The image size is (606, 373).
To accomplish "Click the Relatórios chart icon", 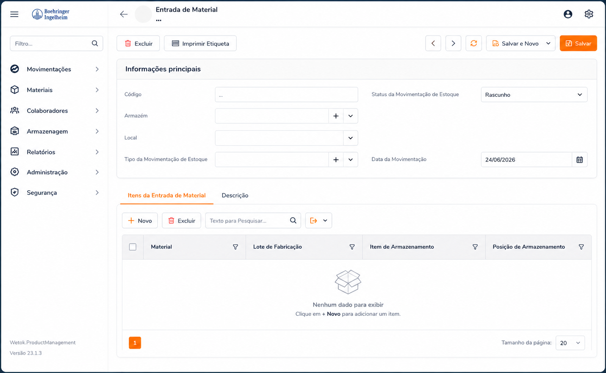I will coord(15,152).
